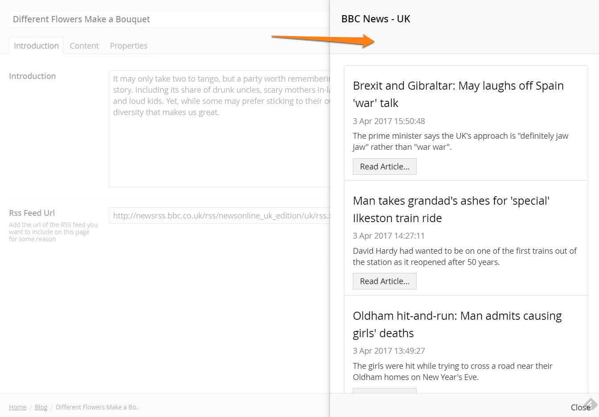Viewport: 599px width, 417px height.
Task: Read Article for Brexit and Gibraltar story
Action: coord(384,166)
